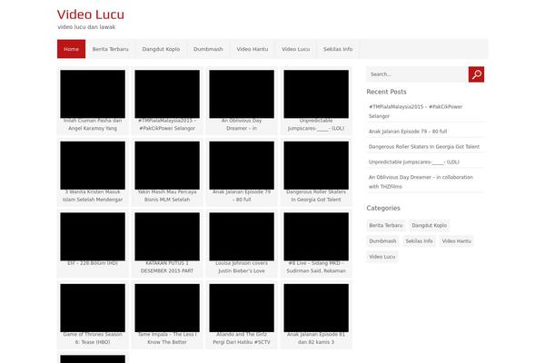Image resolution: width=545 pixels, height=363 pixels.
Task: Open Sekilas Info in navigation bar
Action: (x=338, y=49)
